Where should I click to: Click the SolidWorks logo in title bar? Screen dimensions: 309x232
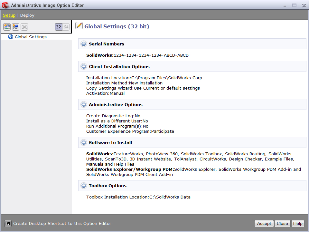5,5
